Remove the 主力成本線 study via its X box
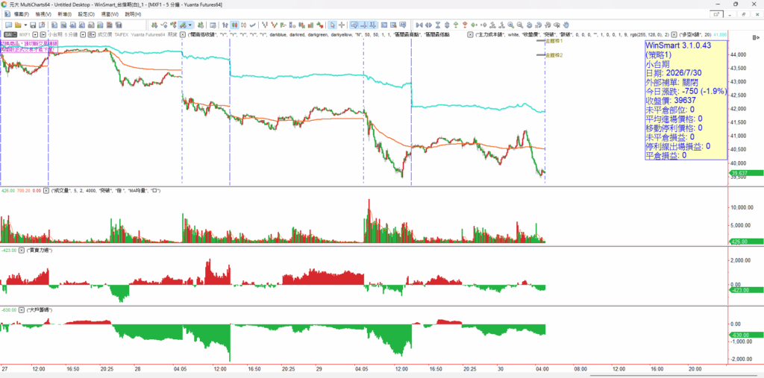 (x=470, y=34)
